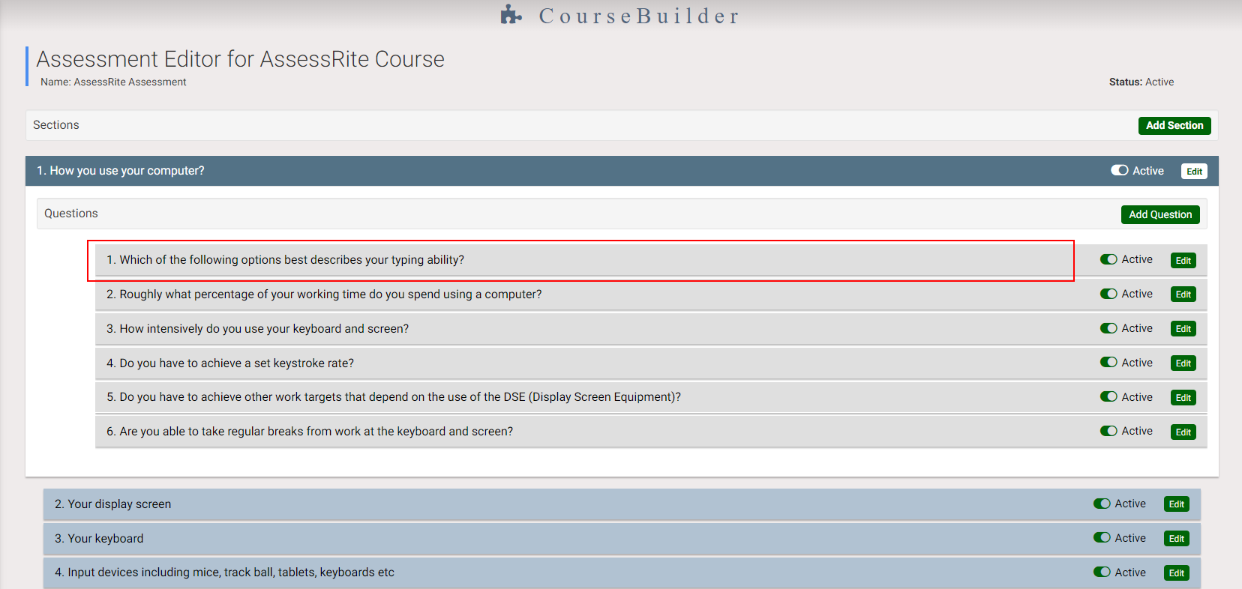The width and height of the screenshot is (1242, 589).
Task: Edit the regular breaks question
Action: (1183, 432)
